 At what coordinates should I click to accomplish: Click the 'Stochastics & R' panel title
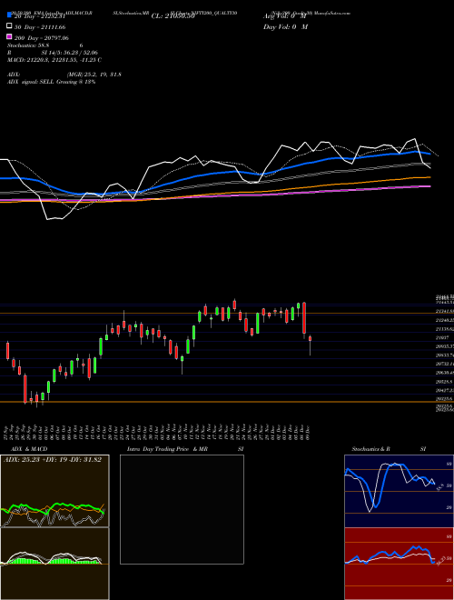pyautogui.click(x=370, y=449)
